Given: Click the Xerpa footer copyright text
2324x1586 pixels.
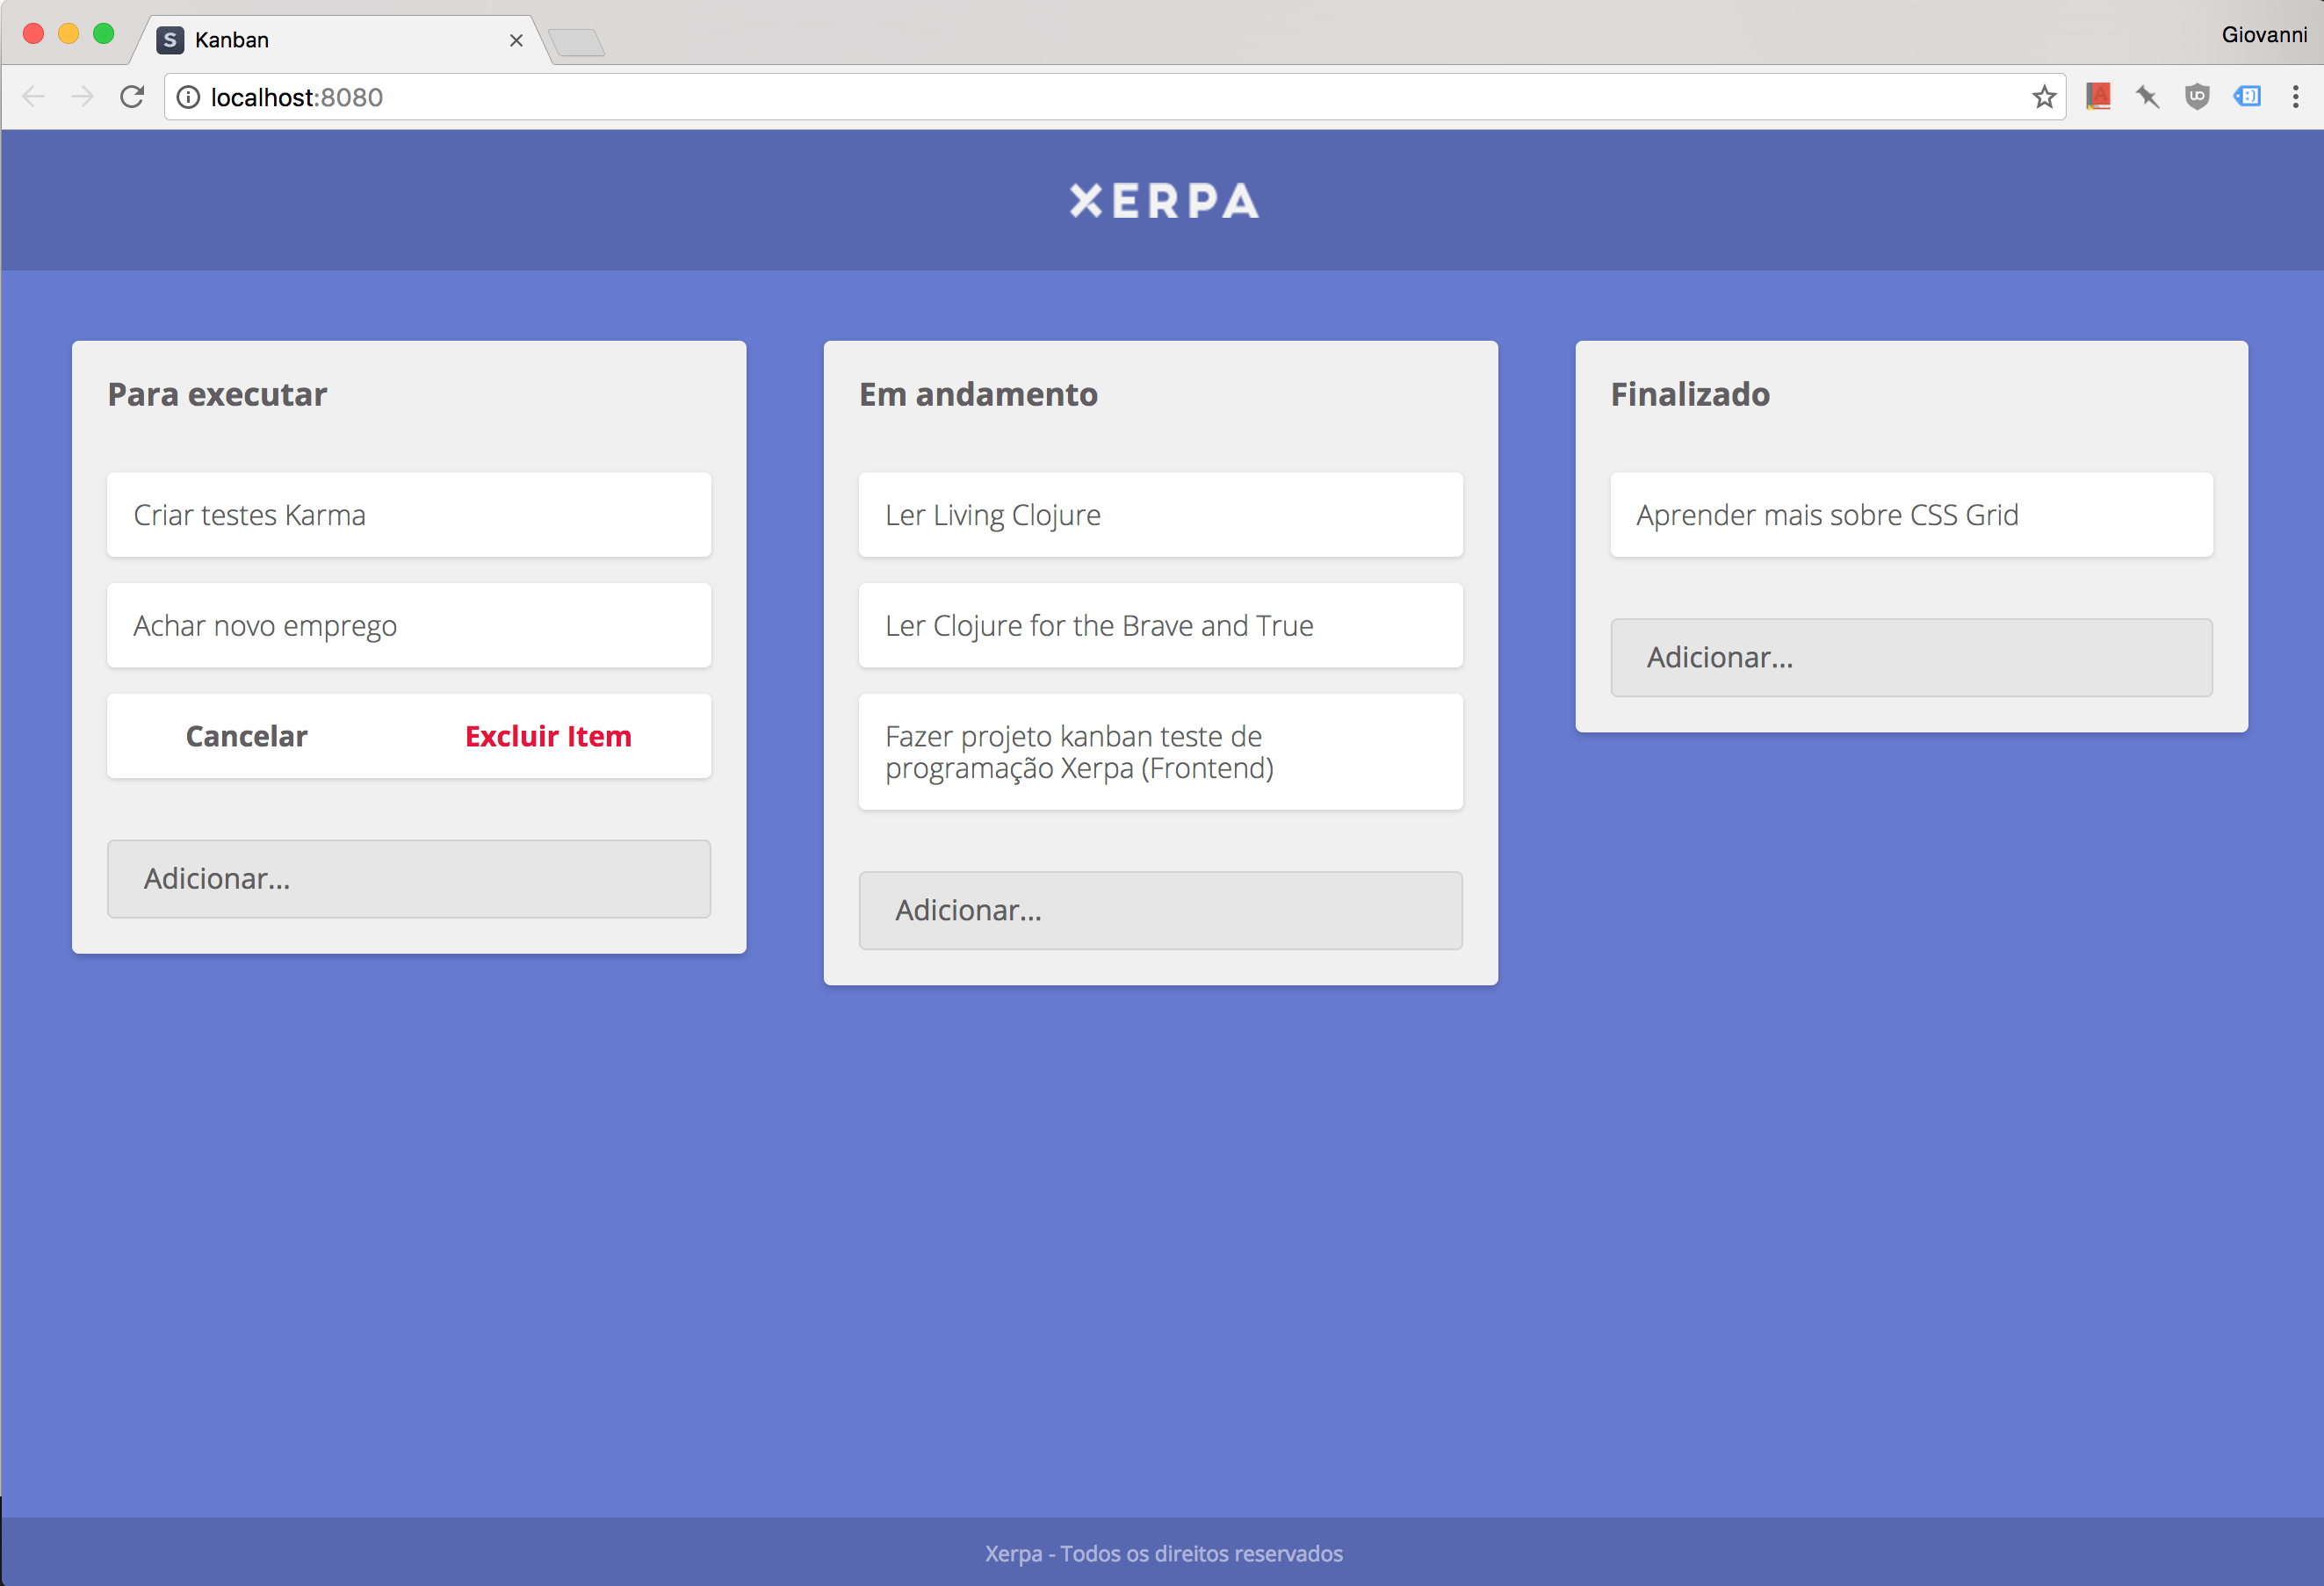Looking at the screenshot, I should pos(1163,1553).
